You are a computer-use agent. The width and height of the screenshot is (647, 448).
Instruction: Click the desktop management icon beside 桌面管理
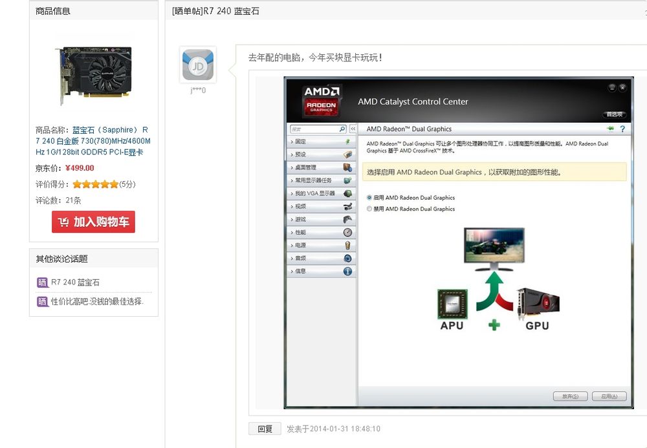347,167
